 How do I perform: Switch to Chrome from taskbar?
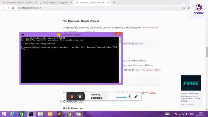69,114
